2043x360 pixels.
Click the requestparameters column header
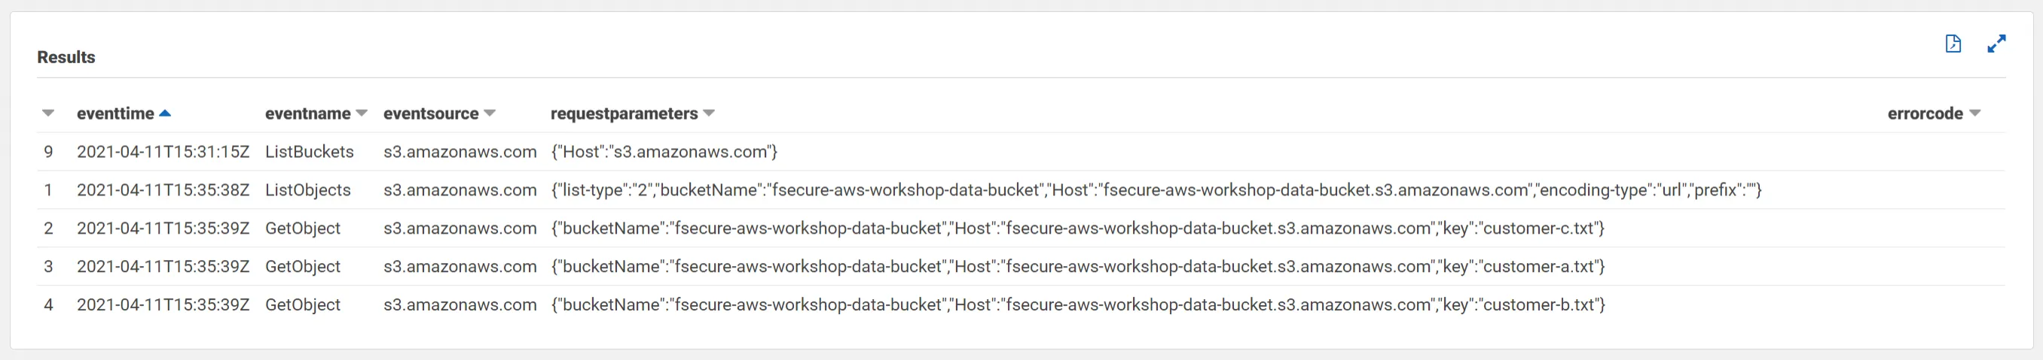[625, 113]
